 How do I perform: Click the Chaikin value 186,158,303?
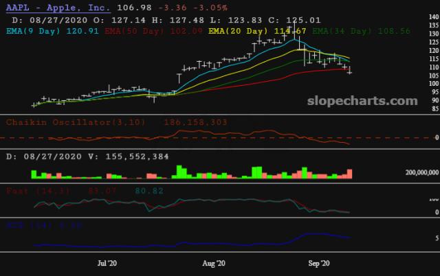tap(195, 122)
